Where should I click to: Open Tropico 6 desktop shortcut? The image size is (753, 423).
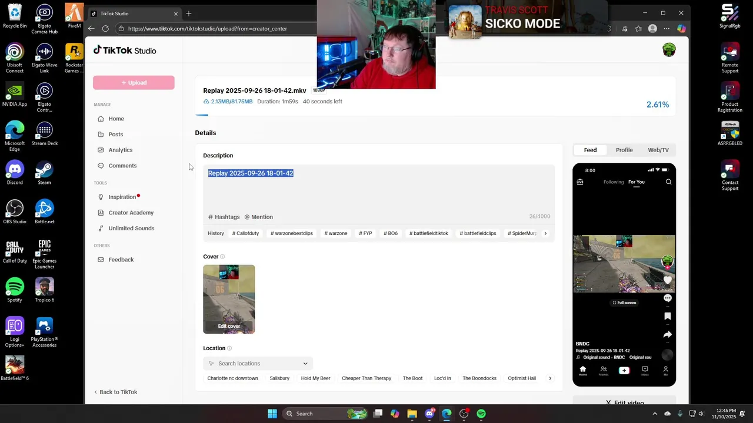(44, 290)
